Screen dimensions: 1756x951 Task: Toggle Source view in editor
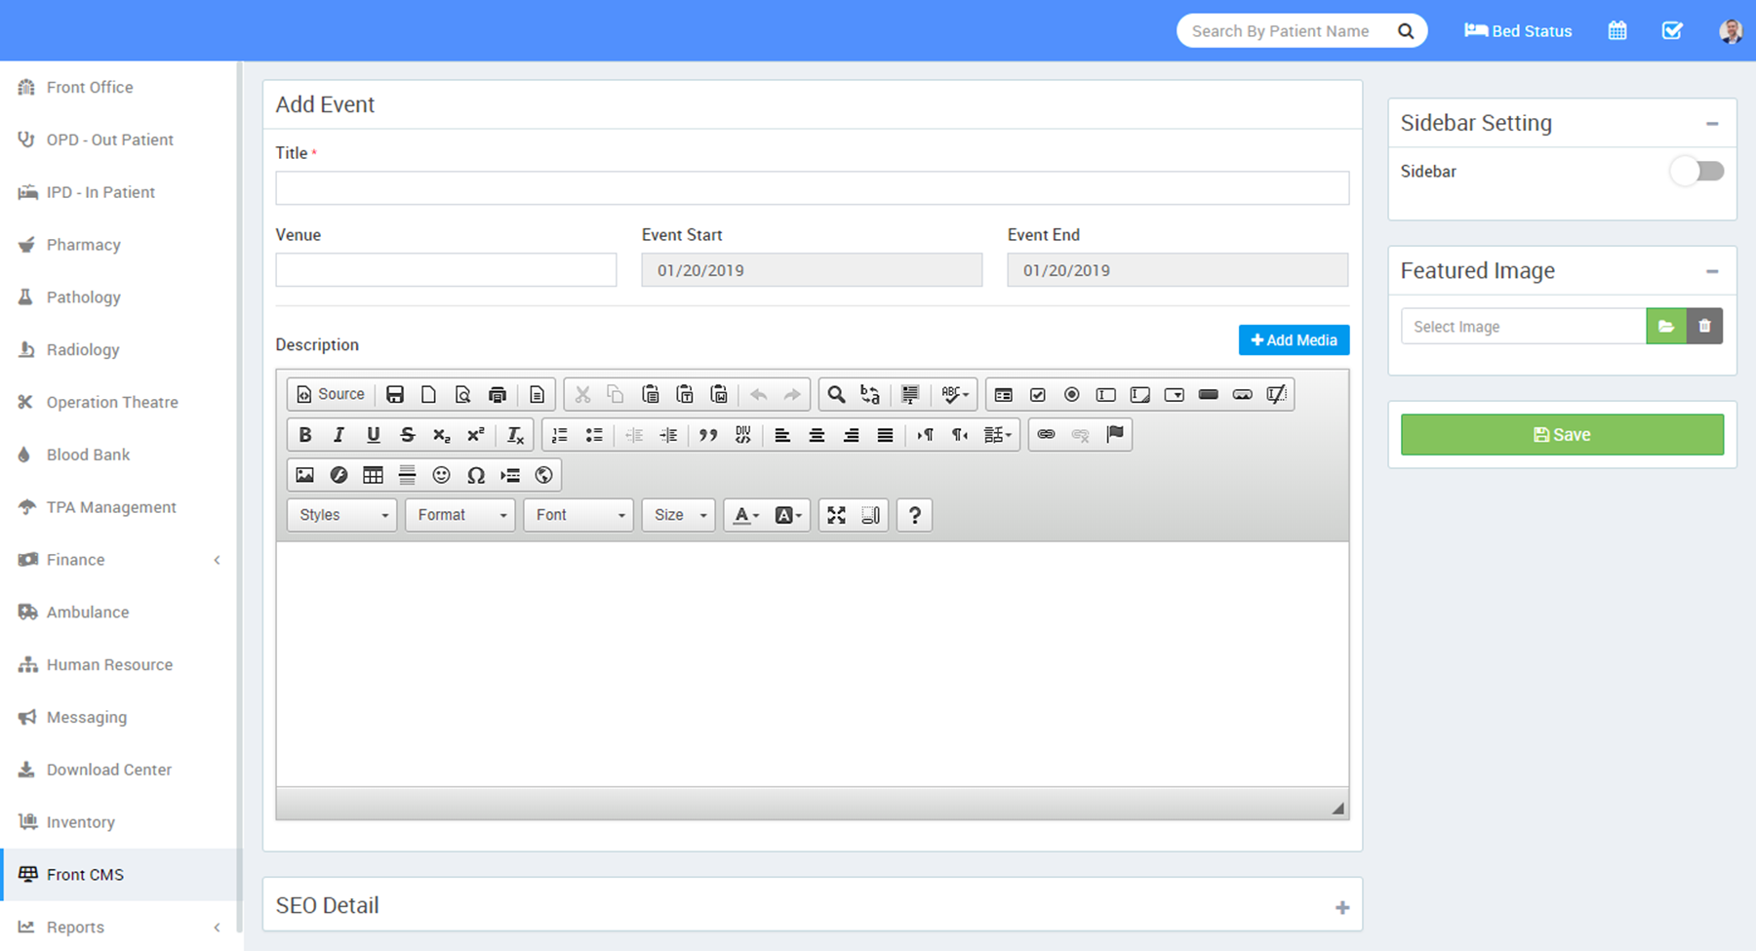point(331,394)
